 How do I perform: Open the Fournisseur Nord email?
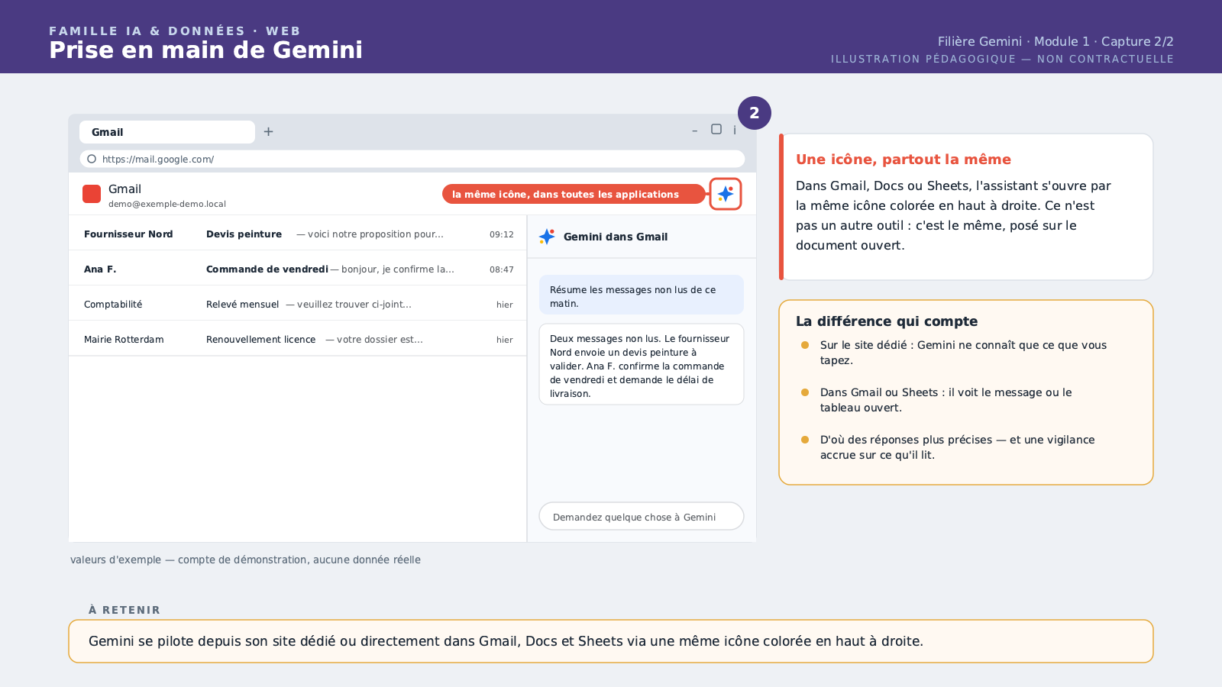click(x=298, y=234)
